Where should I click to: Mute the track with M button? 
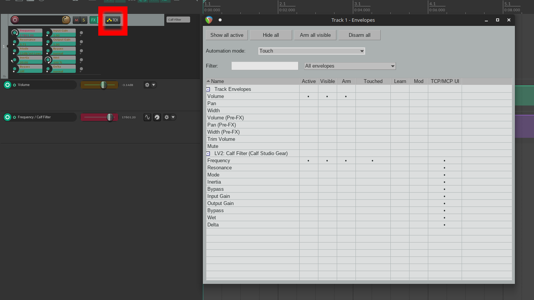coord(76,20)
